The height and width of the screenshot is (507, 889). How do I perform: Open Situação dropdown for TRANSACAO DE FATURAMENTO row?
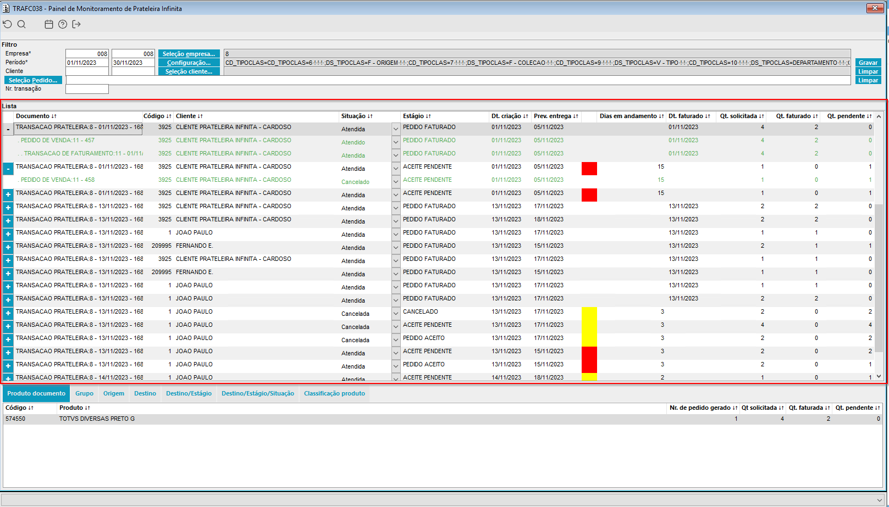click(x=396, y=155)
